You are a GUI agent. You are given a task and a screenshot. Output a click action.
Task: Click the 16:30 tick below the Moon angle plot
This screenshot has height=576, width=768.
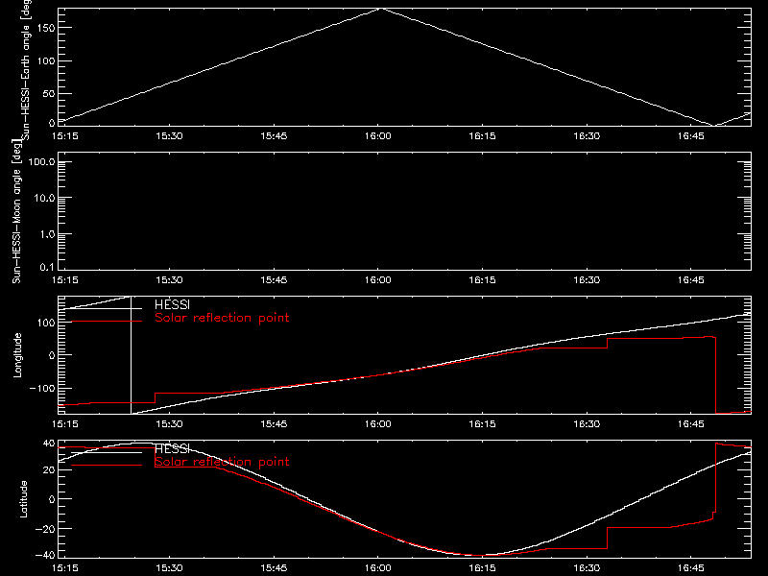587,280
